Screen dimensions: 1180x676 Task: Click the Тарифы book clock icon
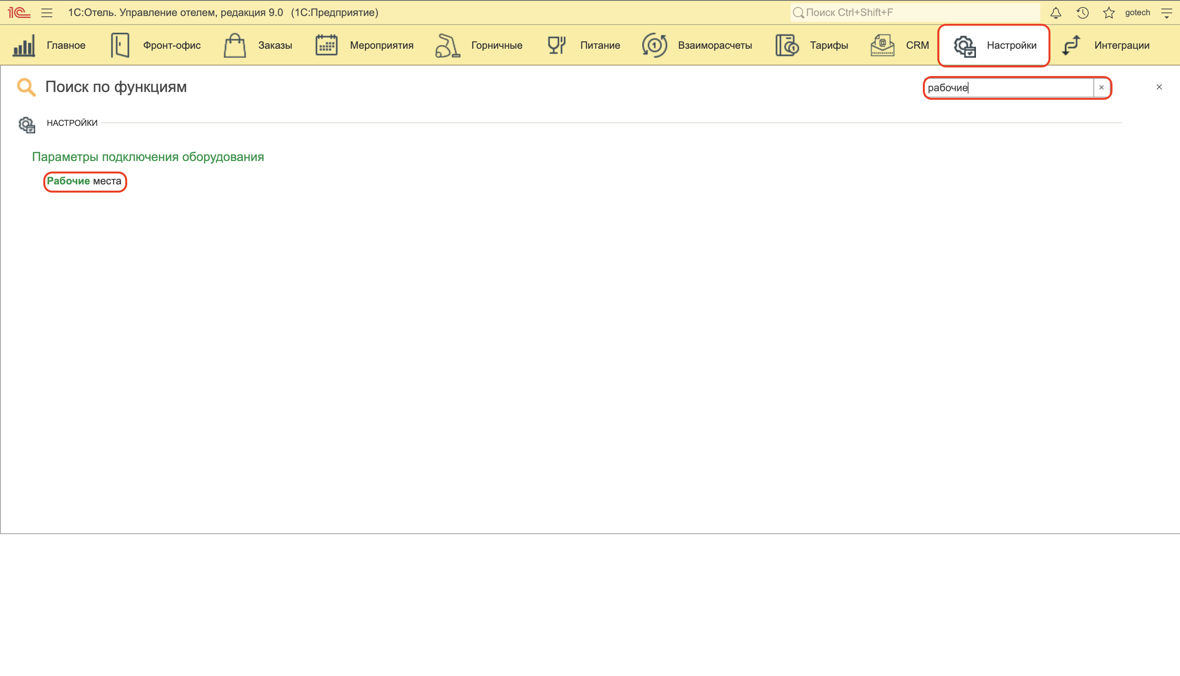coord(787,46)
